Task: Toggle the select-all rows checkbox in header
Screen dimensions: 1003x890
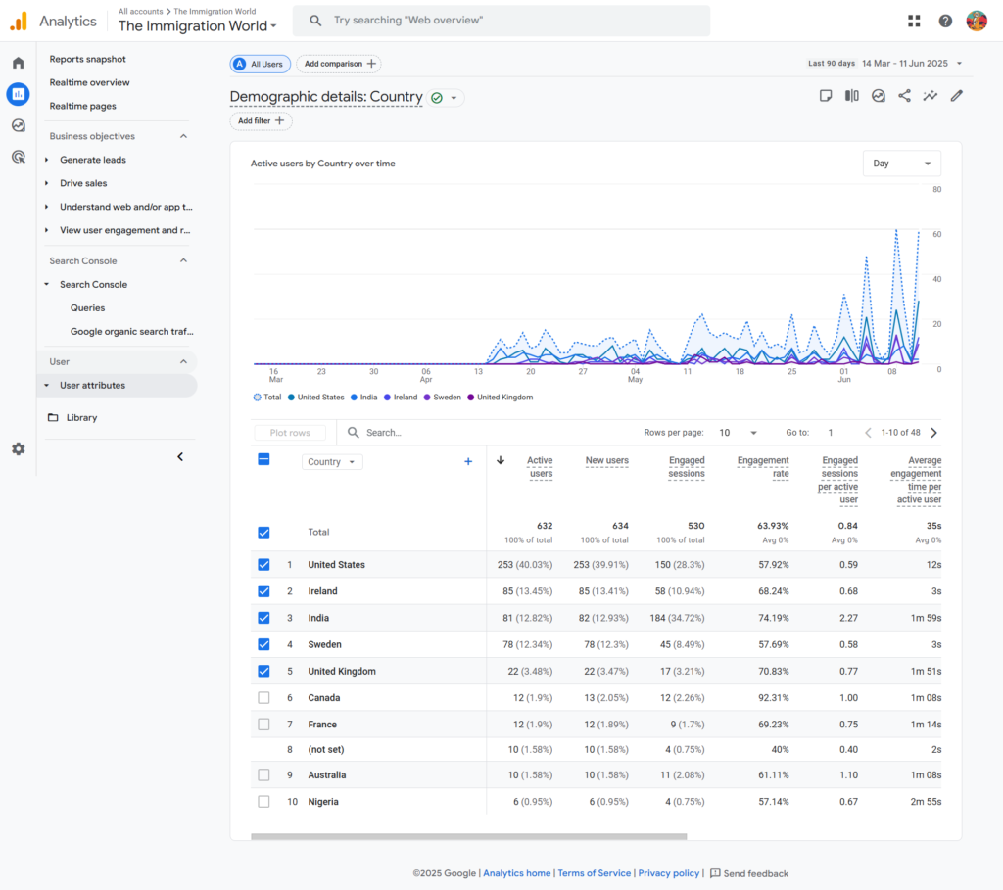Action: pos(263,459)
